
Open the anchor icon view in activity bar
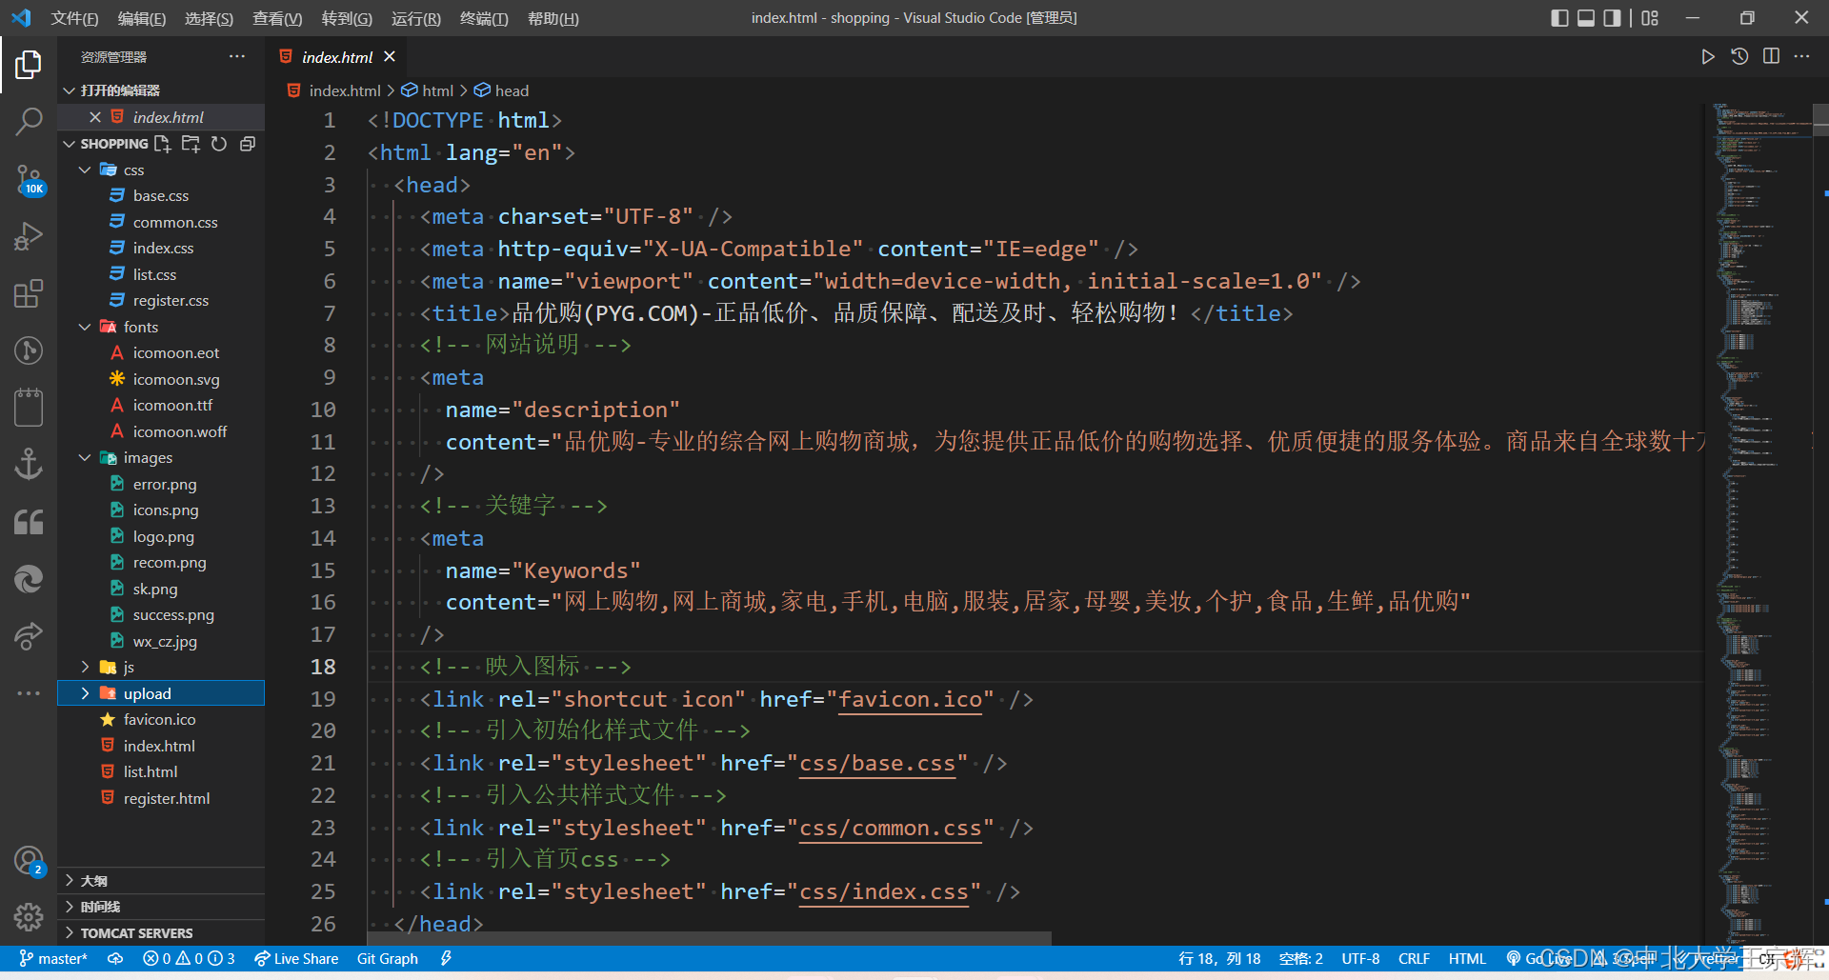29,465
